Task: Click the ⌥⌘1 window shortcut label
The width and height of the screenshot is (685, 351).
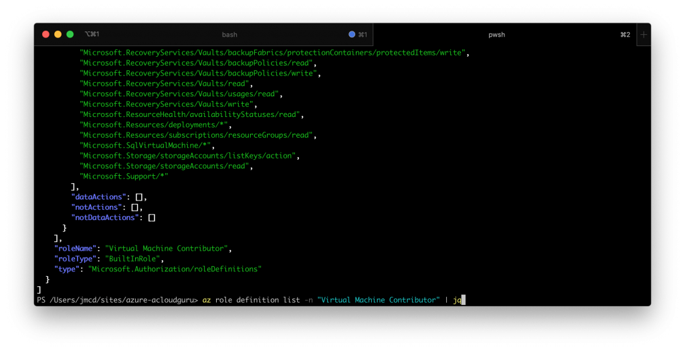Action: [x=92, y=34]
